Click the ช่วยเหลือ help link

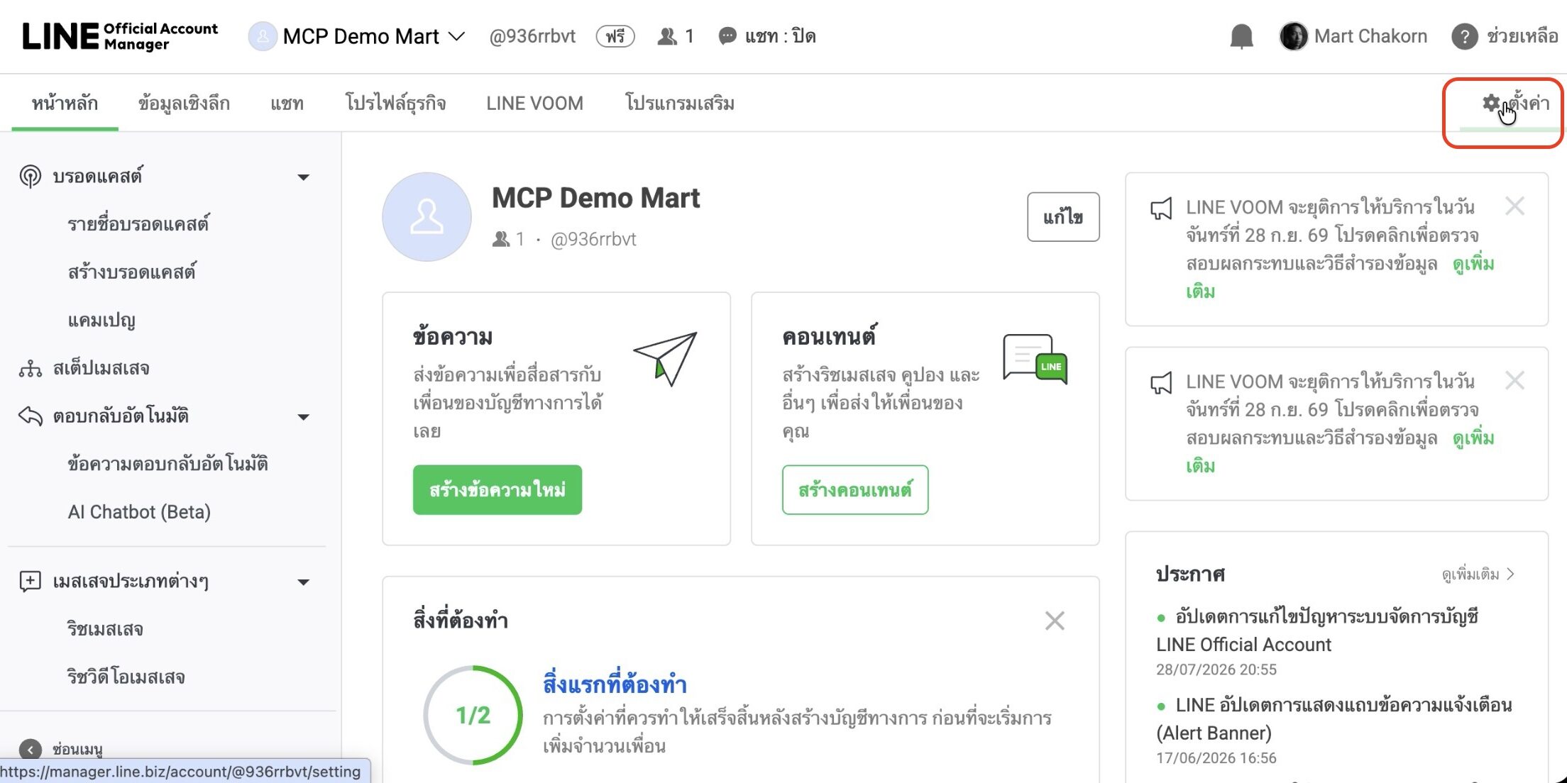(1522, 36)
